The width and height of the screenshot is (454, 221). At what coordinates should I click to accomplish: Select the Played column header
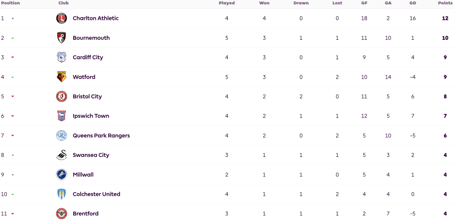point(227,3)
